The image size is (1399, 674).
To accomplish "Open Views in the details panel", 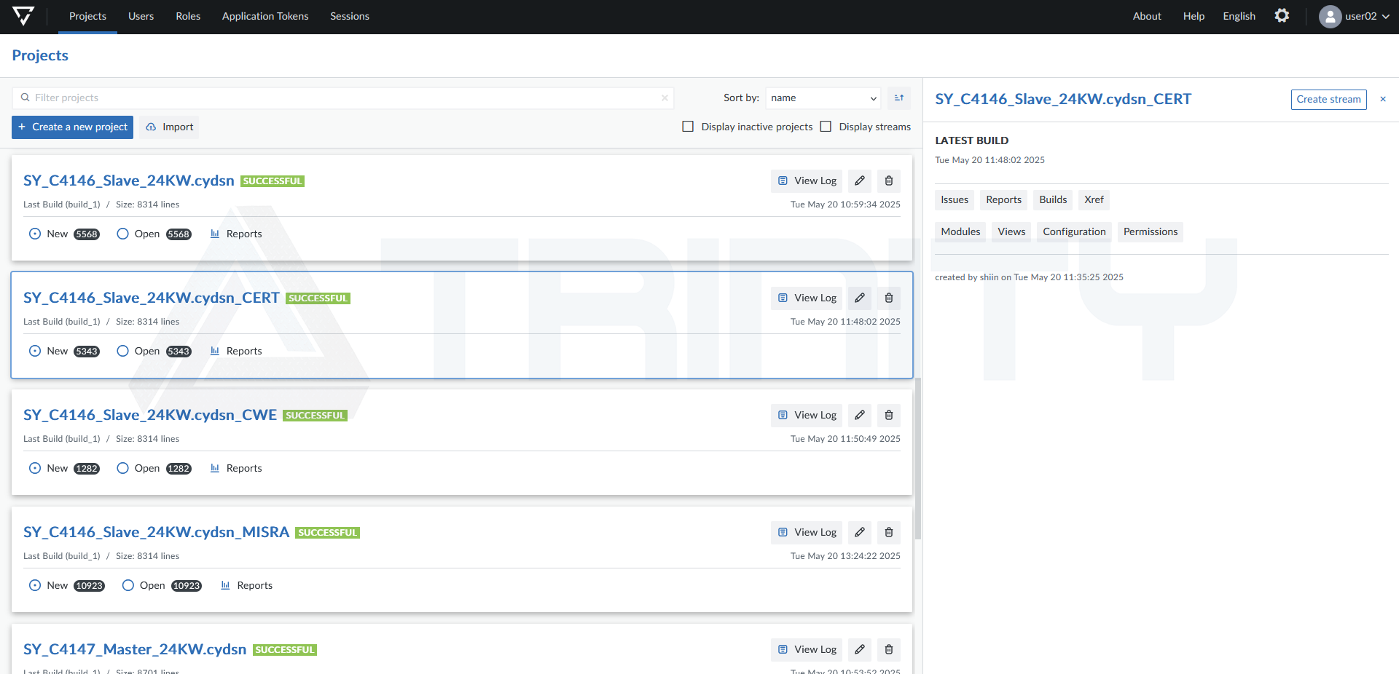I will click(1011, 231).
